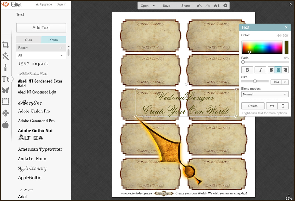Viewport: 295px width, 201px height.
Task: Click the PicMonkey logo icon
Action: click(x=5, y=4)
